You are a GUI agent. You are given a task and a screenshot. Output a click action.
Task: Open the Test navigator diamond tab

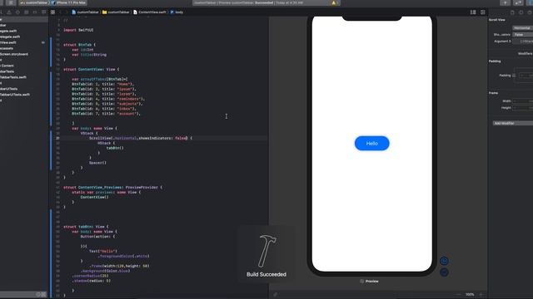click(x=17, y=12)
